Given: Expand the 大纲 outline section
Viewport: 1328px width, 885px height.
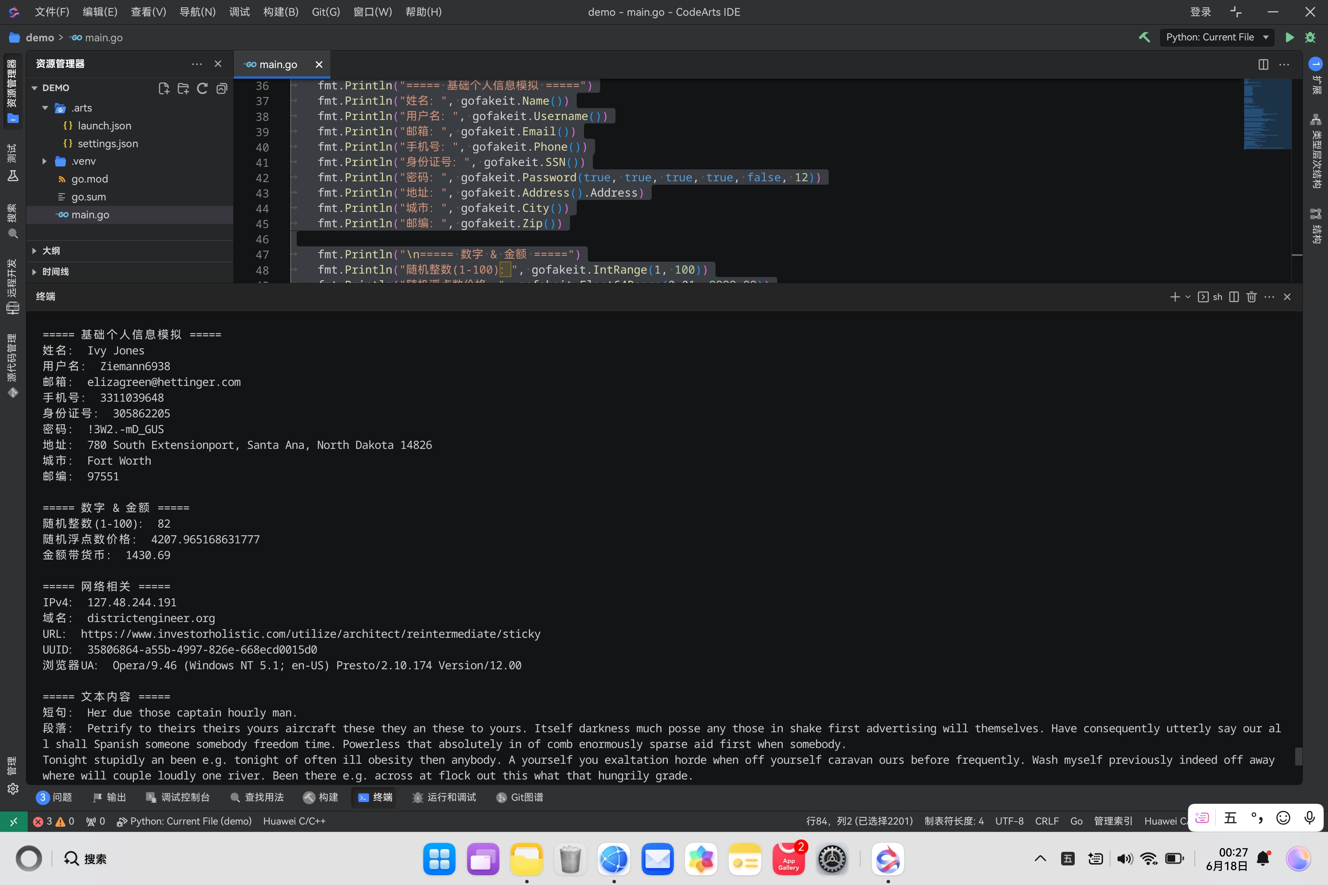Looking at the screenshot, I should [34, 251].
